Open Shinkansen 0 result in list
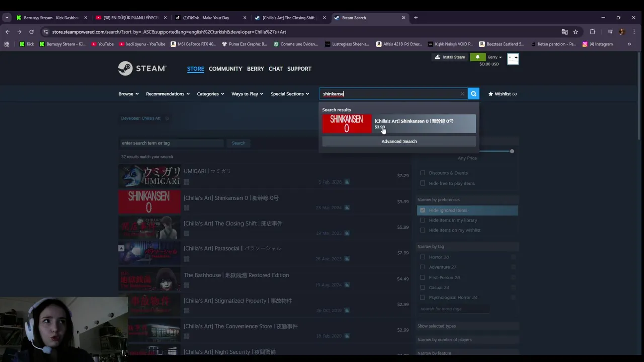 pyautogui.click(x=264, y=202)
